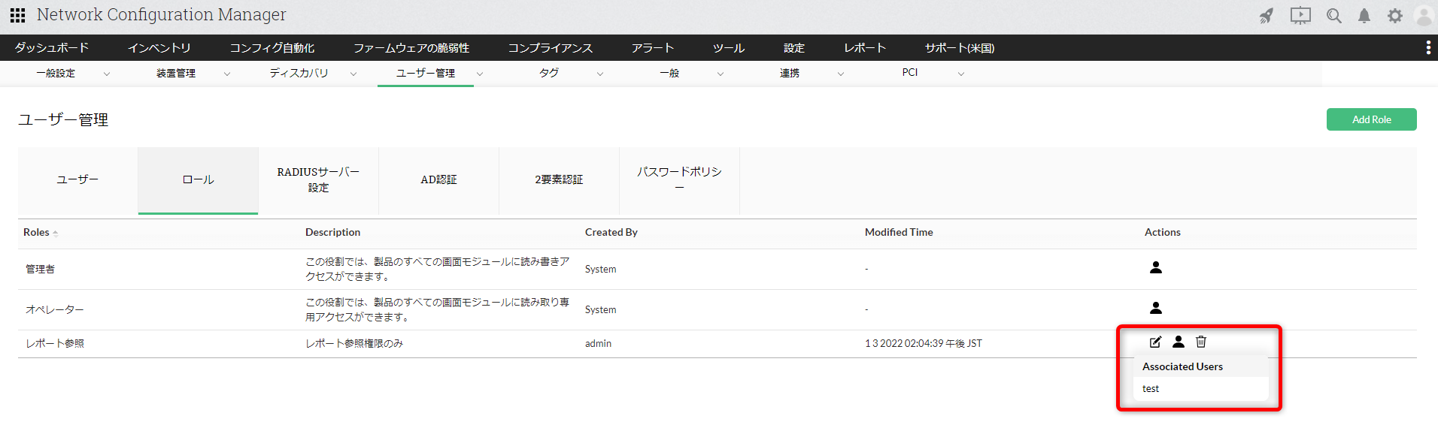Image resolution: width=1438 pixels, height=425 pixels.
Task: Open the three-dot more options menu
Action: point(1427,48)
